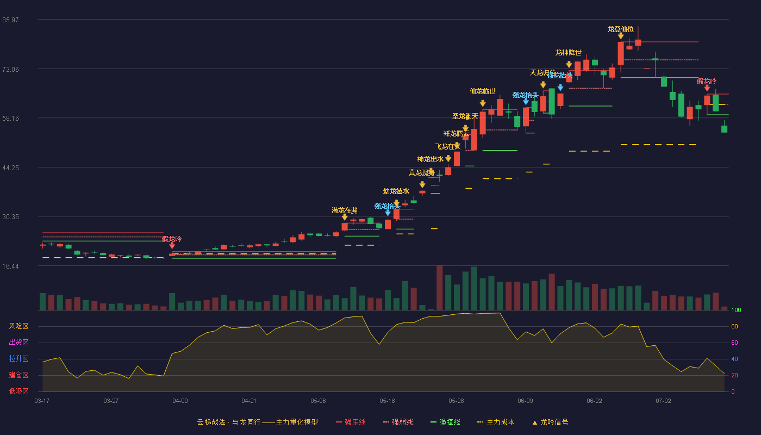
Task: Click the 建仓区 zone label
Action: (18, 375)
